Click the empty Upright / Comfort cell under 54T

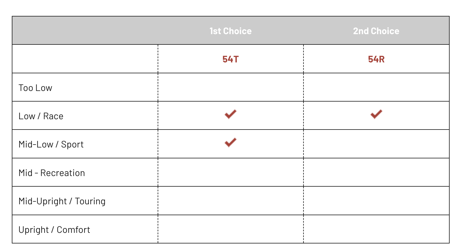point(230,229)
